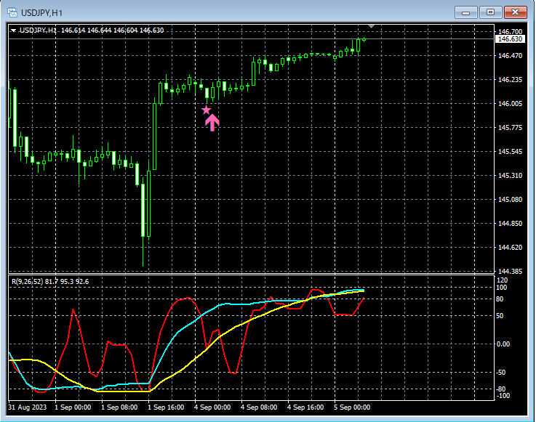
Task: Minimize the USDJPY,H1 chart window
Action: click(465, 12)
